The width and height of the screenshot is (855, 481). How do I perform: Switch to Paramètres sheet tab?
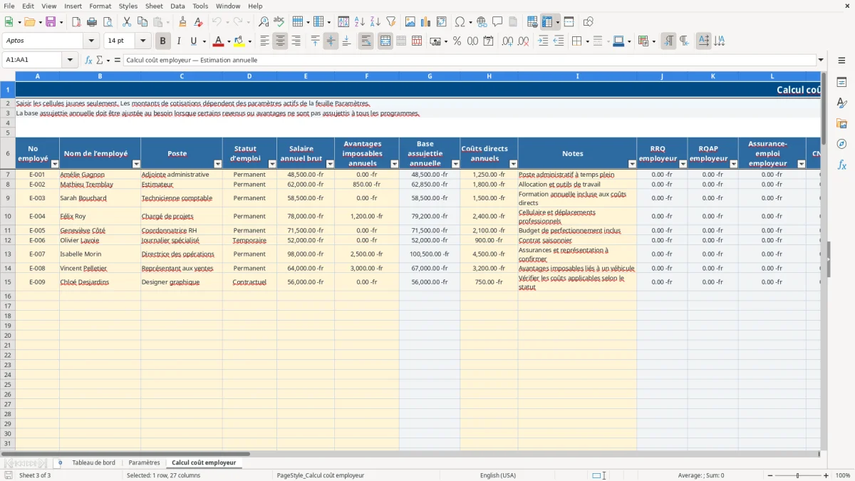(144, 462)
